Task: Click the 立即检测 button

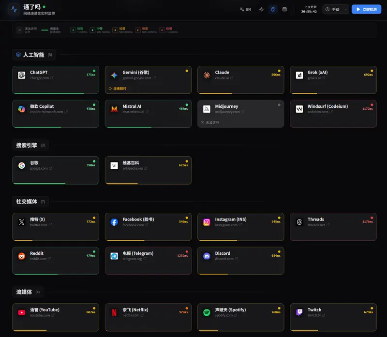Action: (x=366, y=9)
